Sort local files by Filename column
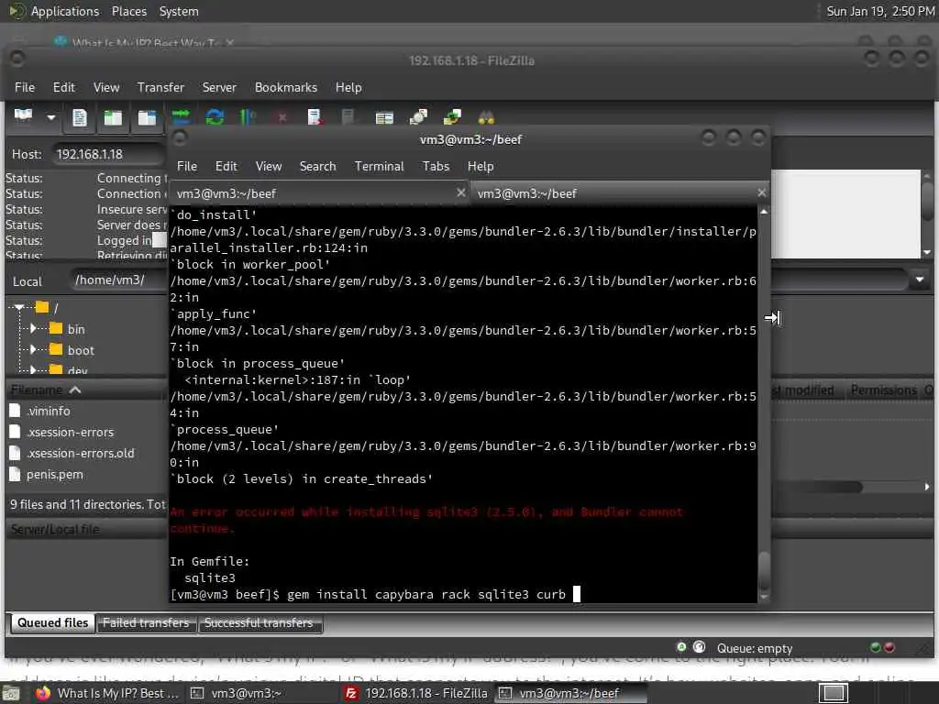The width and height of the screenshot is (939, 704). point(85,390)
